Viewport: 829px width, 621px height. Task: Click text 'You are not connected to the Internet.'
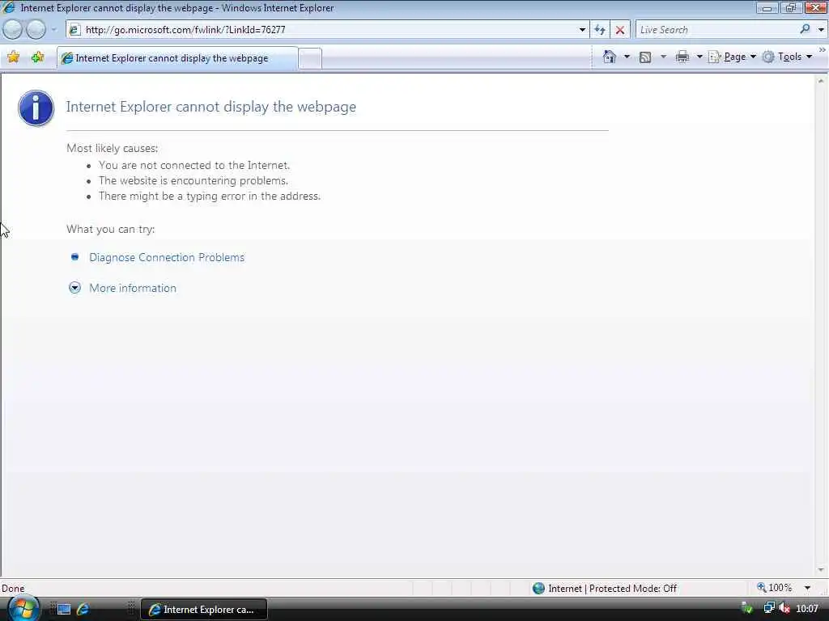point(194,165)
